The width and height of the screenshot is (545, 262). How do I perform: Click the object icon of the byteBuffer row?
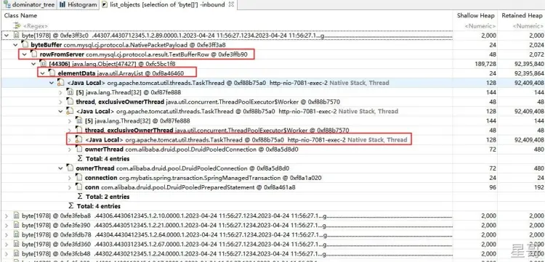tap(25, 45)
